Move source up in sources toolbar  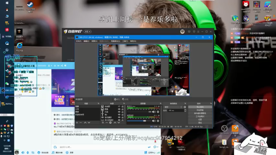tap(115, 123)
